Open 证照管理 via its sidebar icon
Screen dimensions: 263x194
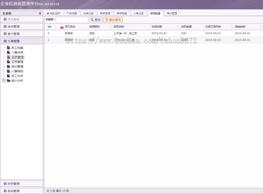coord(8,62)
